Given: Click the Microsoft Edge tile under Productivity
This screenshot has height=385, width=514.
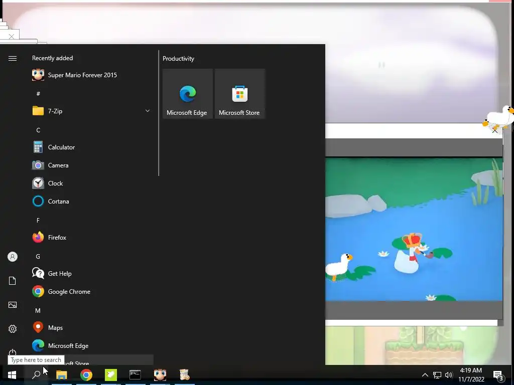Looking at the screenshot, I should [x=188, y=94].
